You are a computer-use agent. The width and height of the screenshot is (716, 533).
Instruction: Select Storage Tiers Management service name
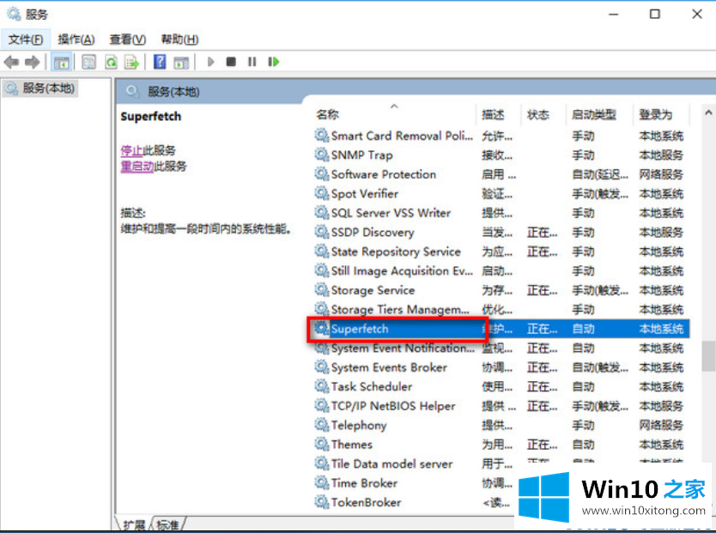coord(400,309)
